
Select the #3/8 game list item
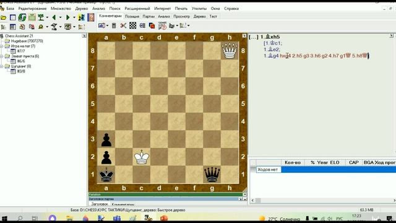pos(21,71)
